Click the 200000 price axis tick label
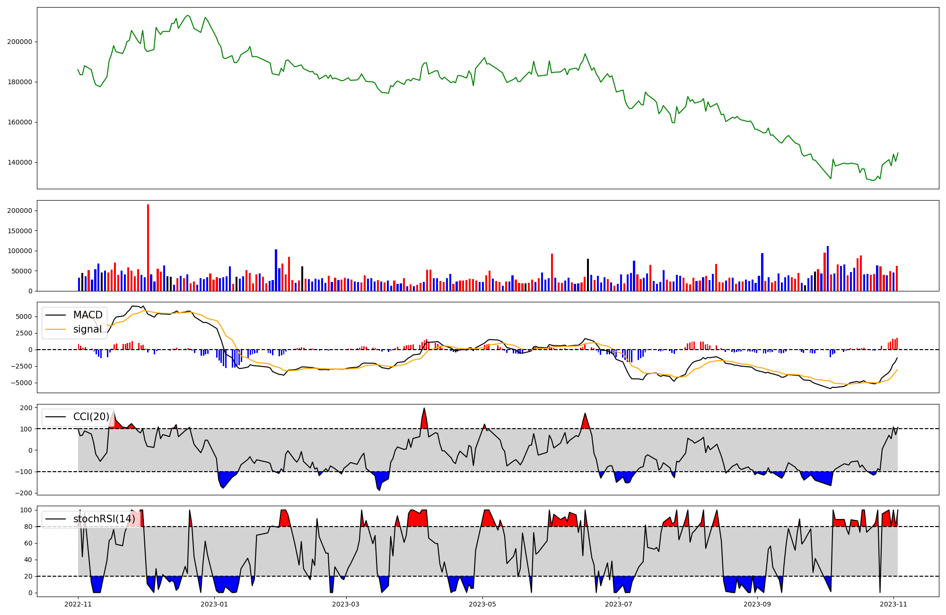The height and width of the screenshot is (615, 946). coord(19,42)
